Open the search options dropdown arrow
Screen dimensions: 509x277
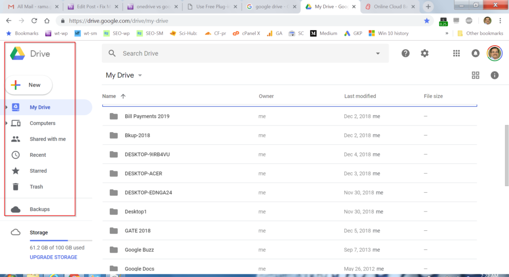click(x=378, y=54)
